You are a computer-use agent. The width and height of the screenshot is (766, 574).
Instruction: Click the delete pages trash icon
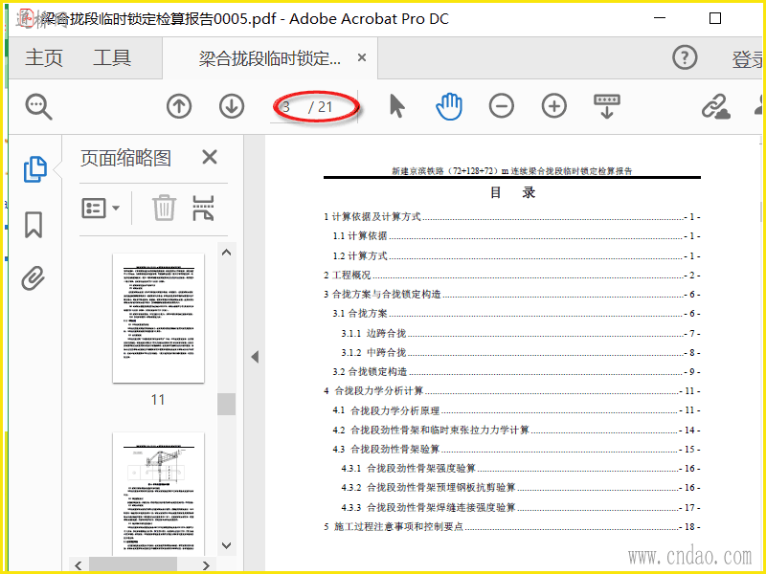(164, 208)
